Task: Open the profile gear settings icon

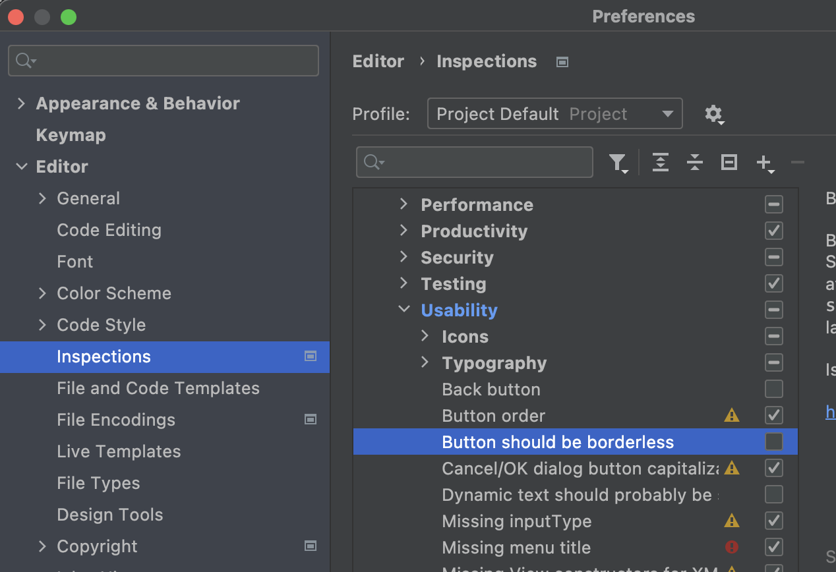Action: 713,114
